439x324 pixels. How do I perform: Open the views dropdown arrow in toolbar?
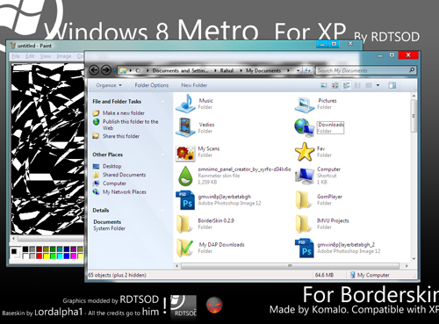[x=378, y=85]
